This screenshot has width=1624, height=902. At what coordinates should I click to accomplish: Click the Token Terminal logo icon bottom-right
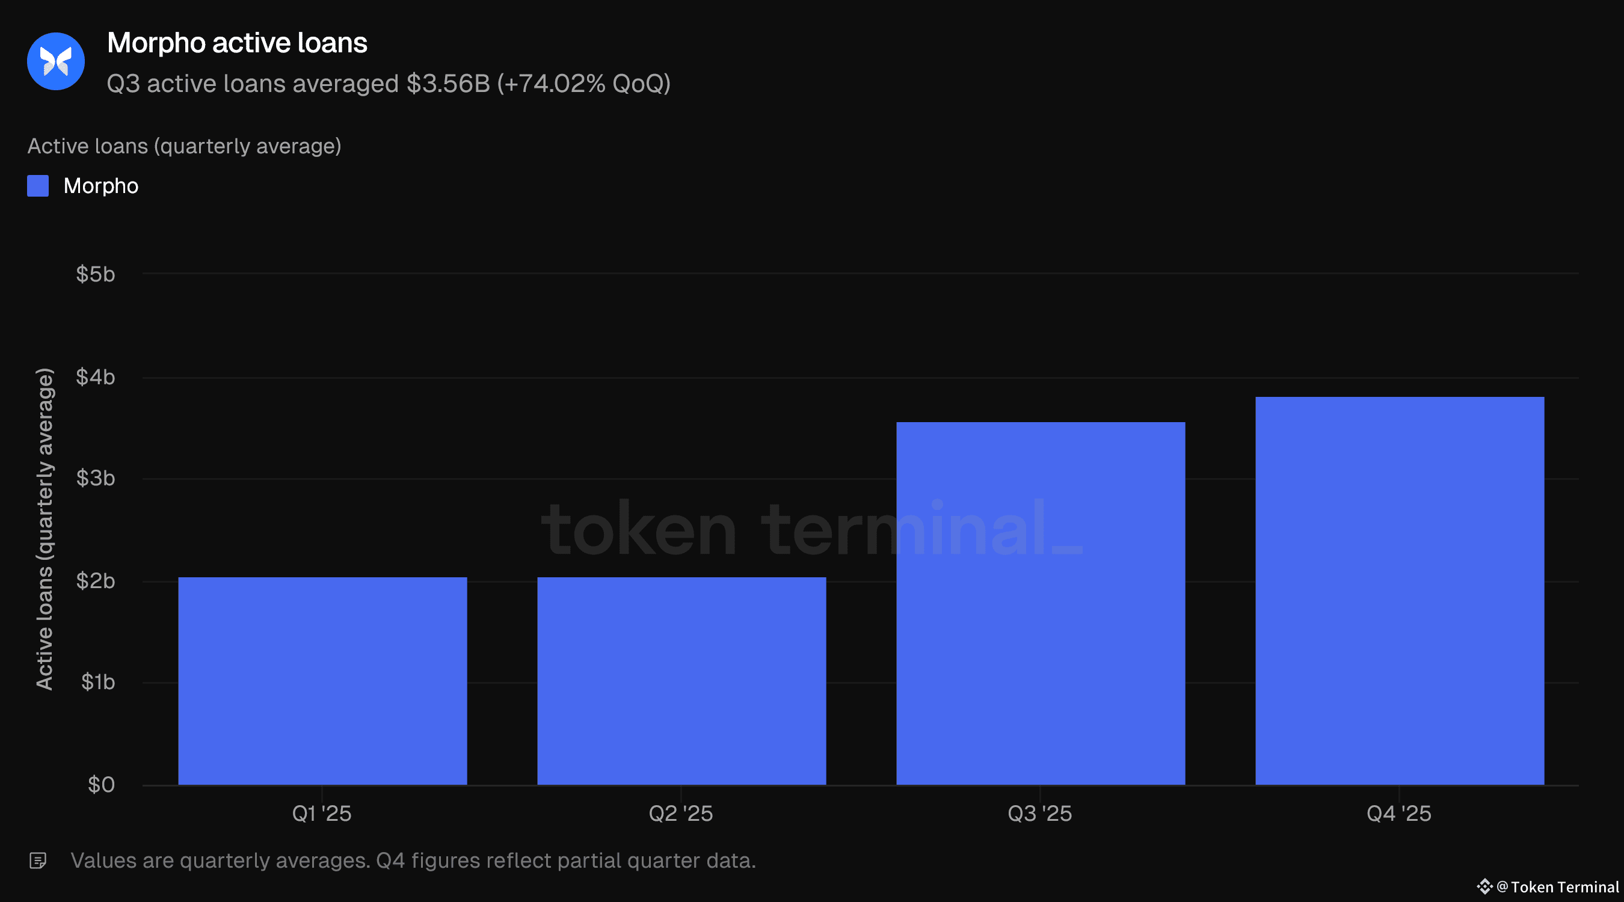coord(1484,886)
